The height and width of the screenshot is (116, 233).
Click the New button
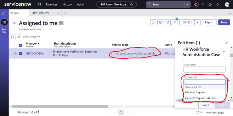224,22
